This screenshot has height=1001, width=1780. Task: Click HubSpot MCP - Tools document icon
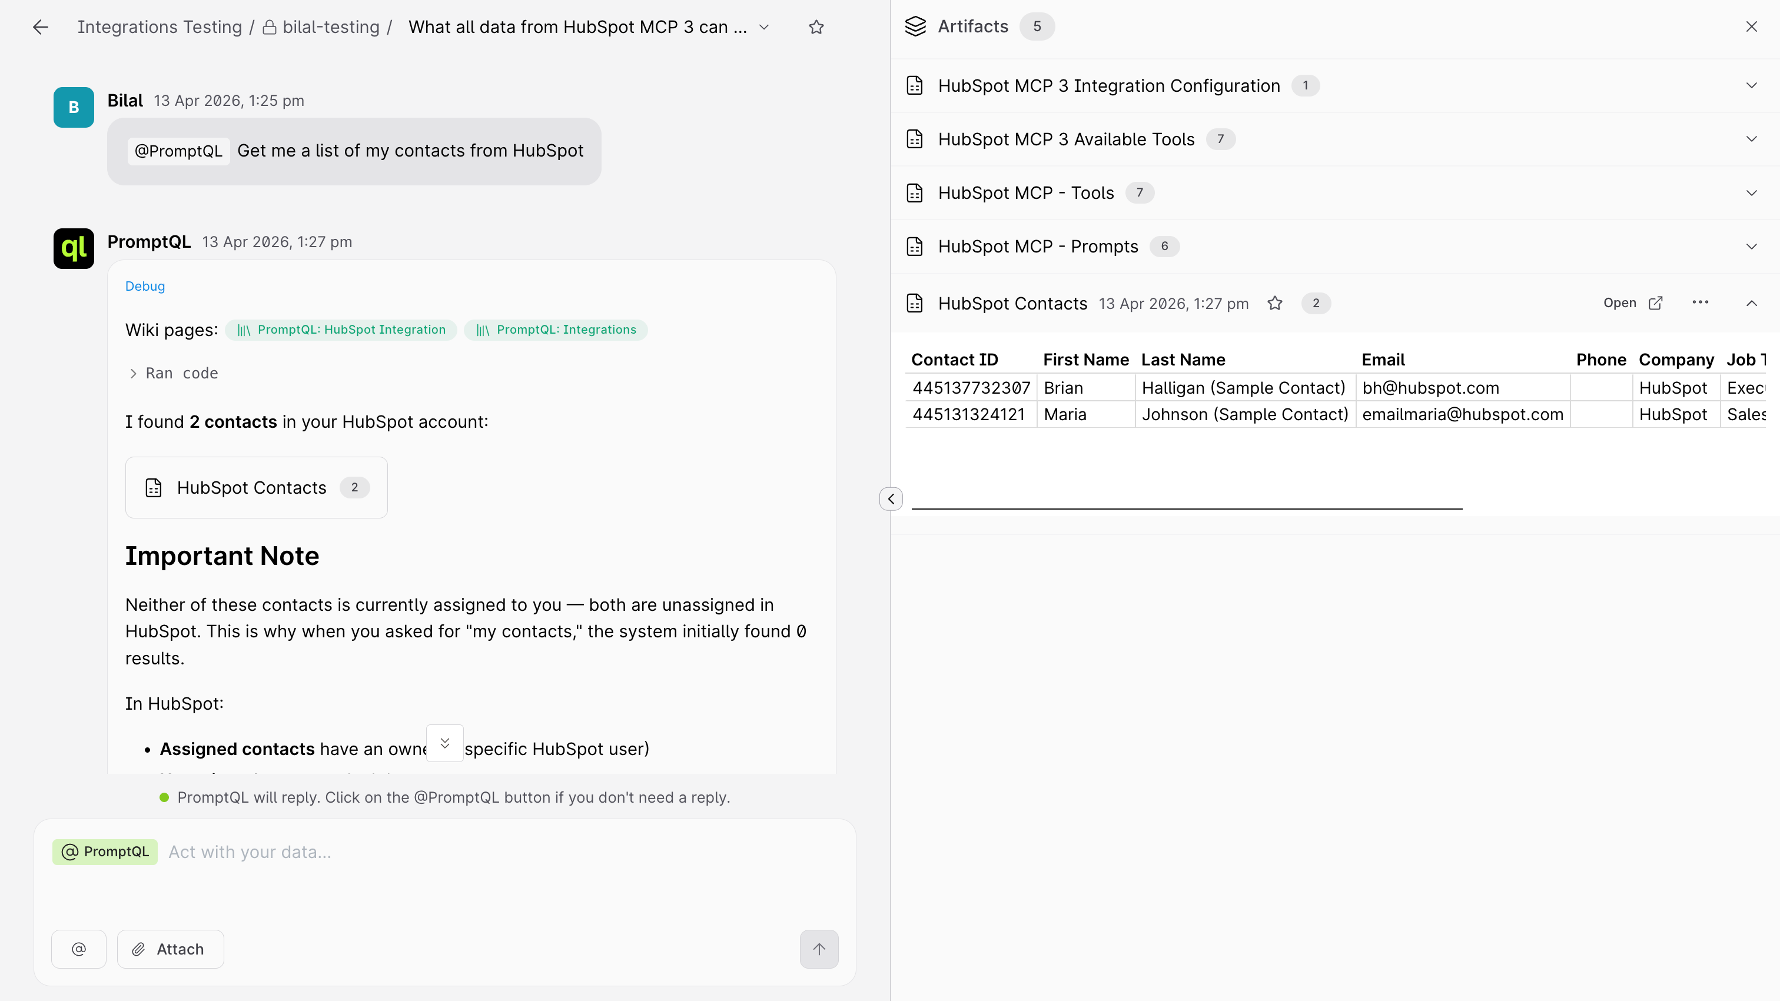click(x=915, y=193)
